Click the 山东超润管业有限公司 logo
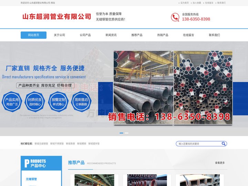Viewport: 248px width, 186px height. (x=56, y=17)
